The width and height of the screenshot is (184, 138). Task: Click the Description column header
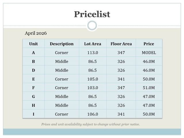pyautogui.click(x=62, y=44)
